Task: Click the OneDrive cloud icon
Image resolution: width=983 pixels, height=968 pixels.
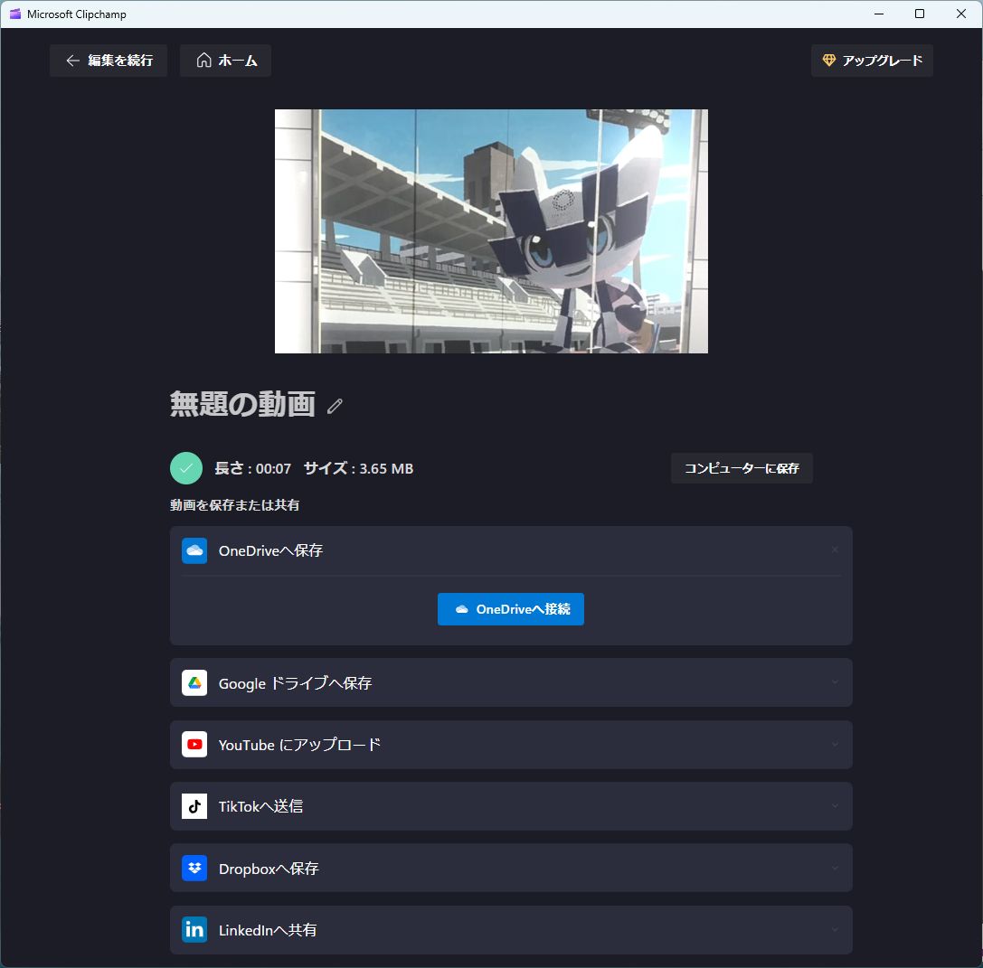Action: pos(194,550)
